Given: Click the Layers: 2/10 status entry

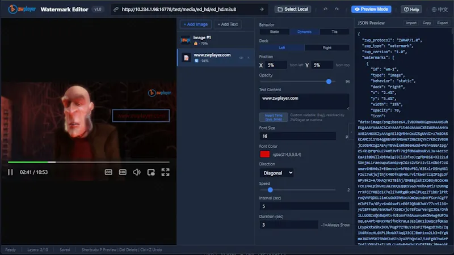Looking at the screenshot, I should tap(37, 250).
